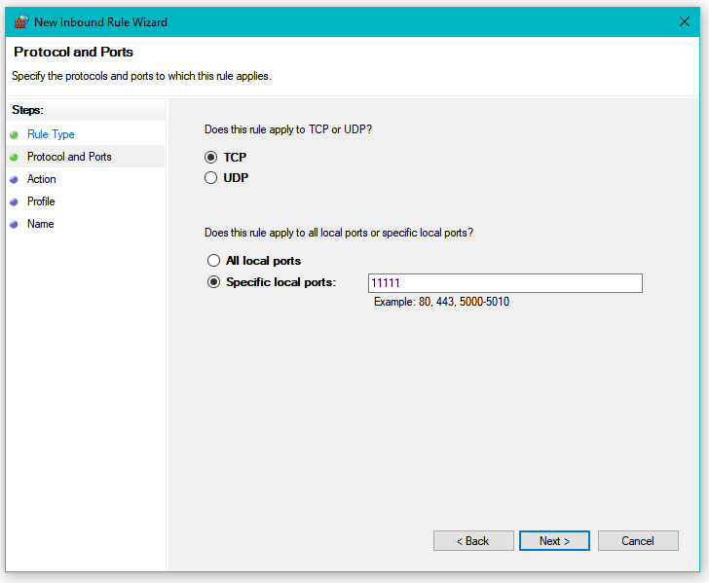Click the purple bullet beside Action
This screenshot has width=709, height=583.
[x=14, y=179]
